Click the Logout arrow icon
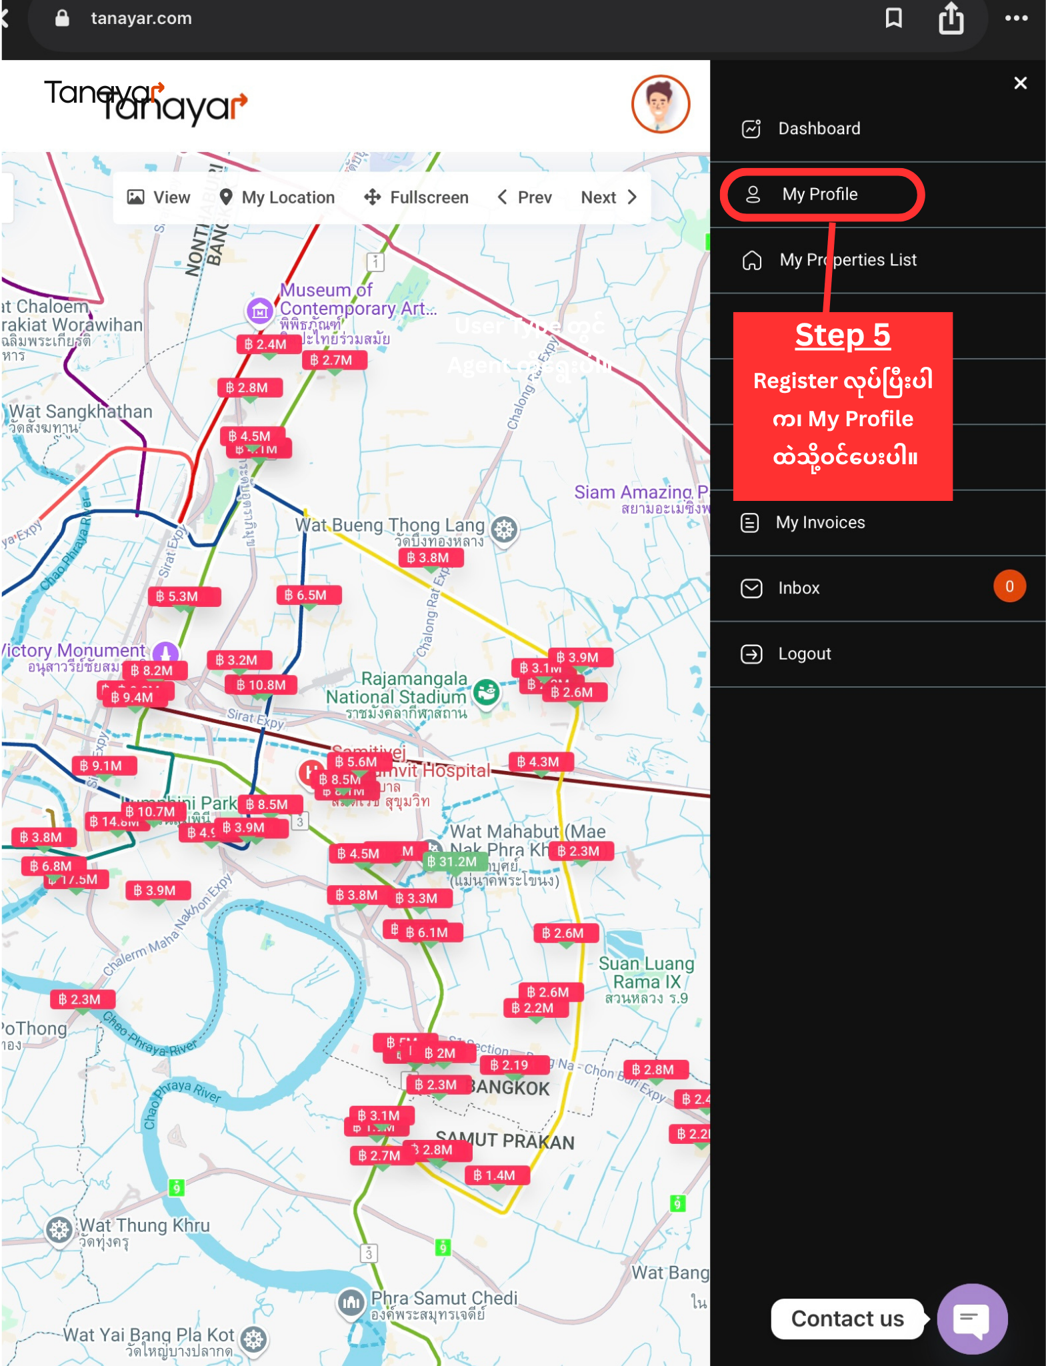Screen dimensions: 1046x1366 751,654
